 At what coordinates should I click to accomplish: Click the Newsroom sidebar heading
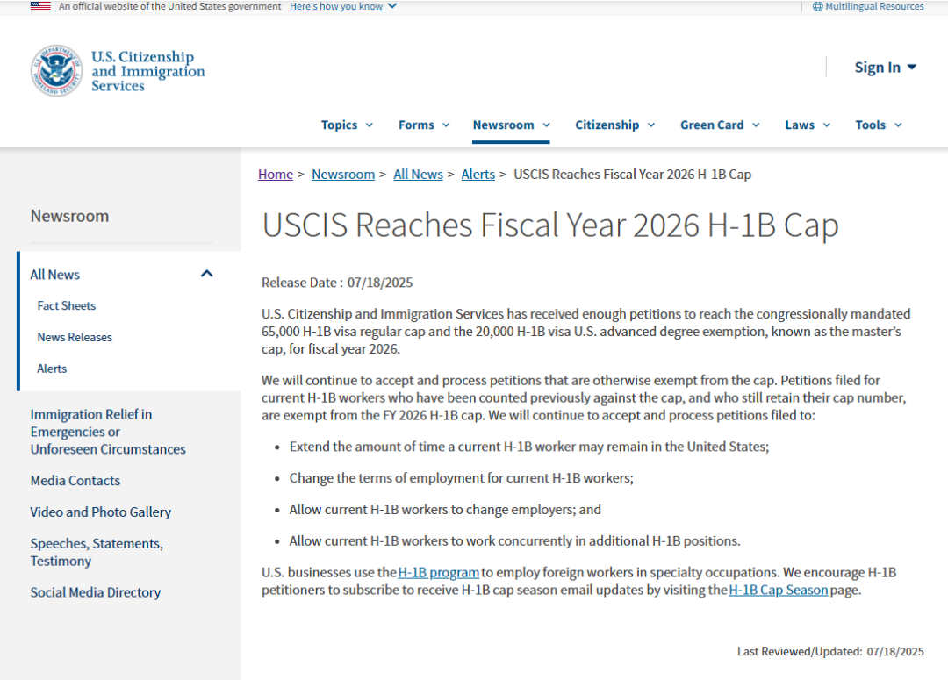tap(69, 216)
